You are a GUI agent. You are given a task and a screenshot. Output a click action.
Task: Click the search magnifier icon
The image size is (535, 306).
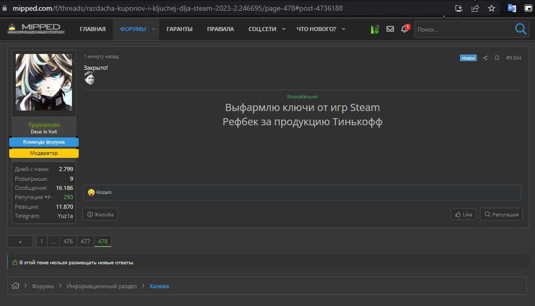coord(520,29)
